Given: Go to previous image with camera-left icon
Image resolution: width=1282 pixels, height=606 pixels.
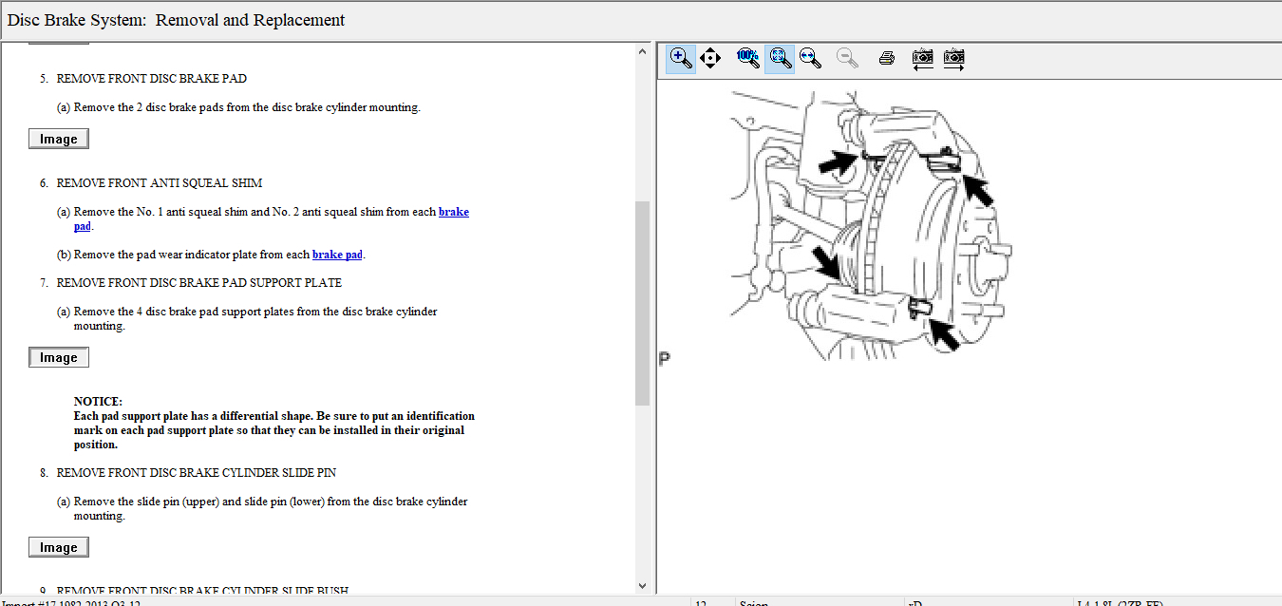Looking at the screenshot, I should (x=922, y=58).
